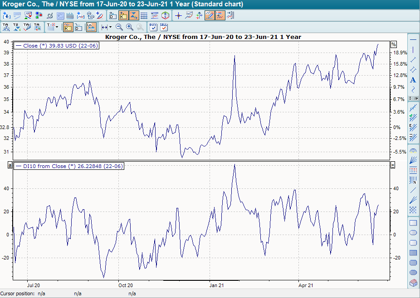Open dropdown arrow beside horizontal scale tool
This screenshot has width=420, height=298.
pyautogui.click(x=110, y=27)
